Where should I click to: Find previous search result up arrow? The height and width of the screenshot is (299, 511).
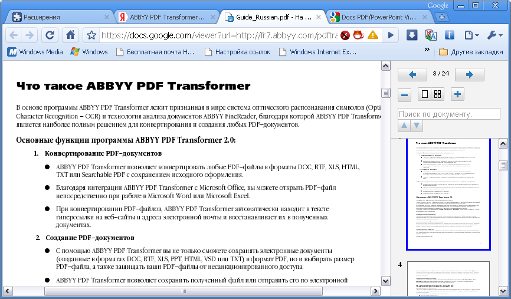click(404, 126)
